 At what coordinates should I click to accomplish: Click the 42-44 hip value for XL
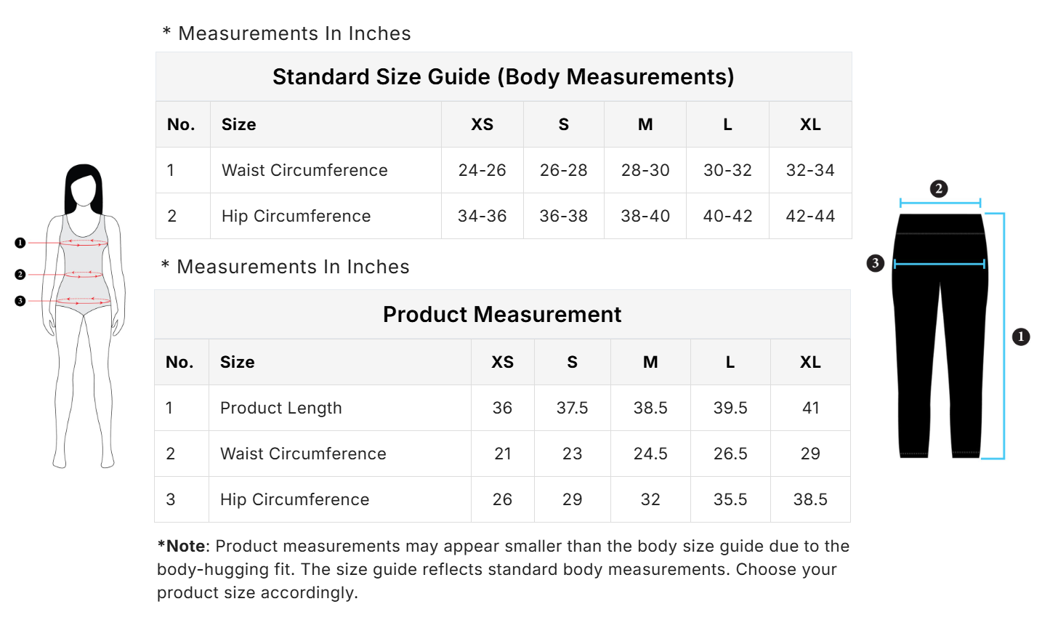(810, 217)
